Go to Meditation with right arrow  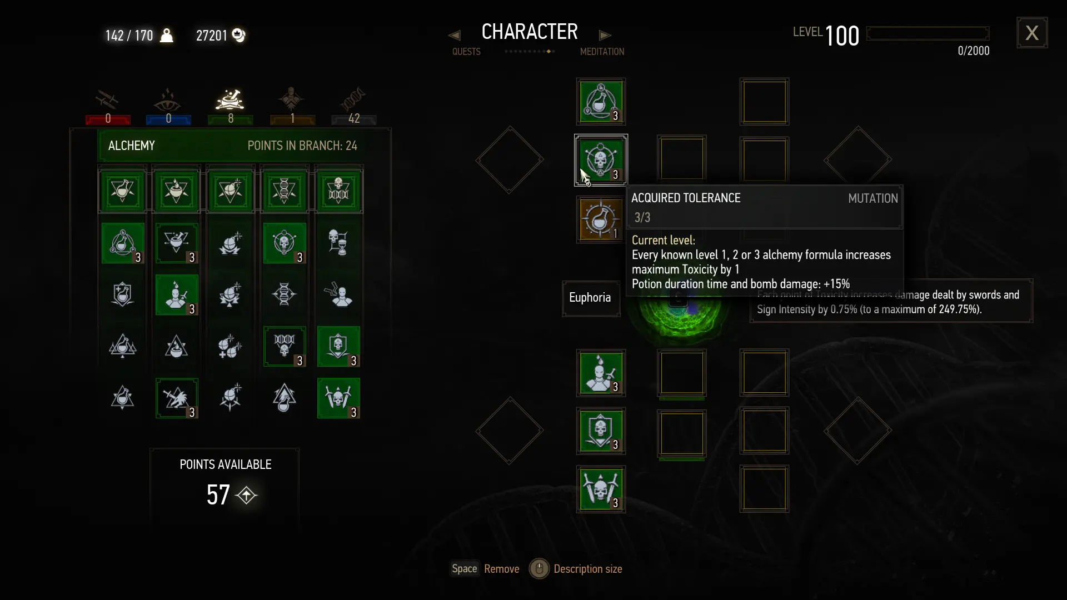click(x=605, y=36)
